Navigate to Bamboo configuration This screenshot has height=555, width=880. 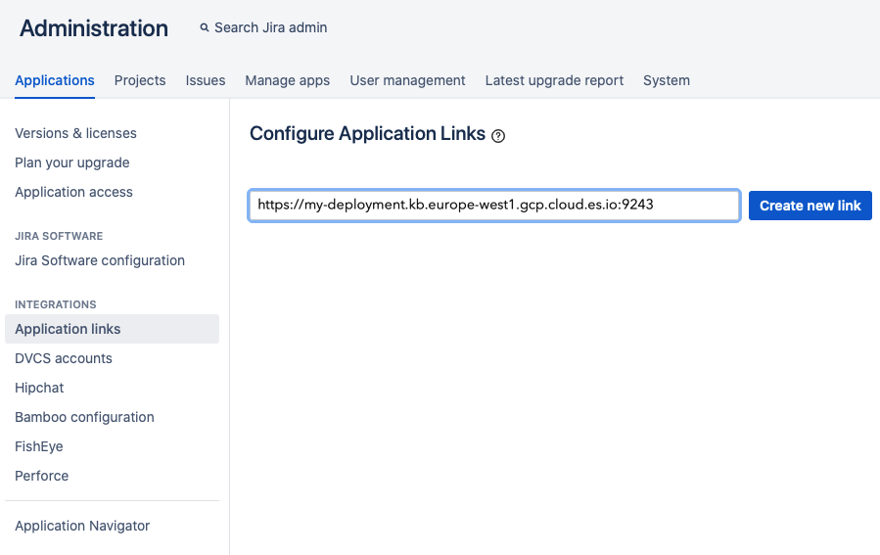click(84, 417)
